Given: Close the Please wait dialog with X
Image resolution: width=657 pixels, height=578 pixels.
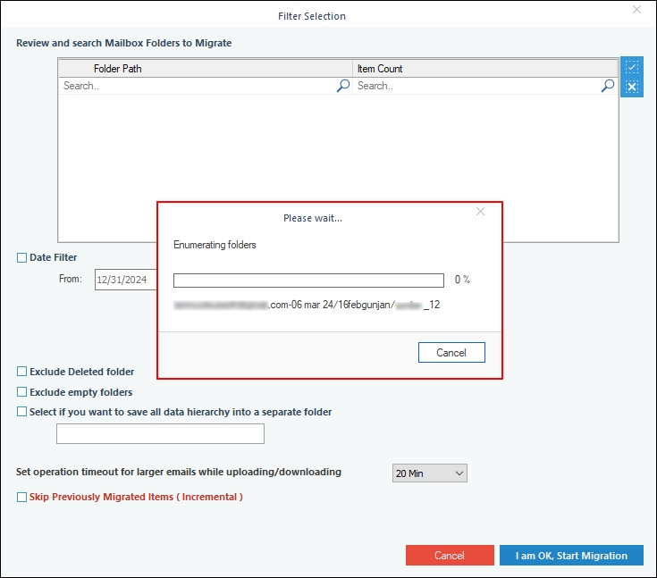Looking at the screenshot, I should point(480,212).
